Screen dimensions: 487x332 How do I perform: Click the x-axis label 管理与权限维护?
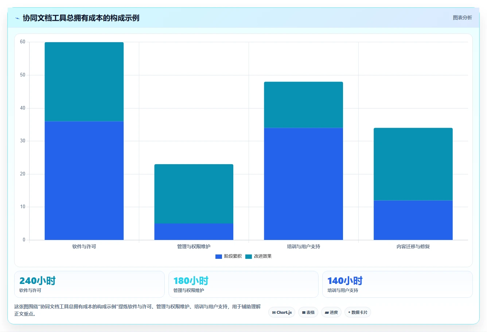pyautogui.click(x=194, y=246)
